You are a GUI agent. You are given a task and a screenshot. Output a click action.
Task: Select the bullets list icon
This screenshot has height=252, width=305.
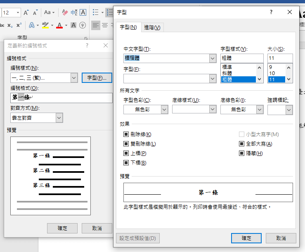(96, 13)
